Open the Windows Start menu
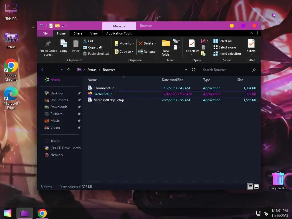This screenshot has height=219, width=292. (x=7, y=213)
